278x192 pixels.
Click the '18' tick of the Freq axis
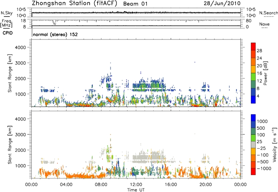(23, 21)
